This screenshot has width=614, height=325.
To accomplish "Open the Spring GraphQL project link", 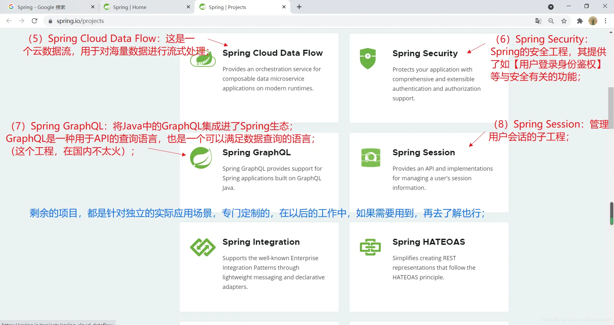I will coord(257,152).
